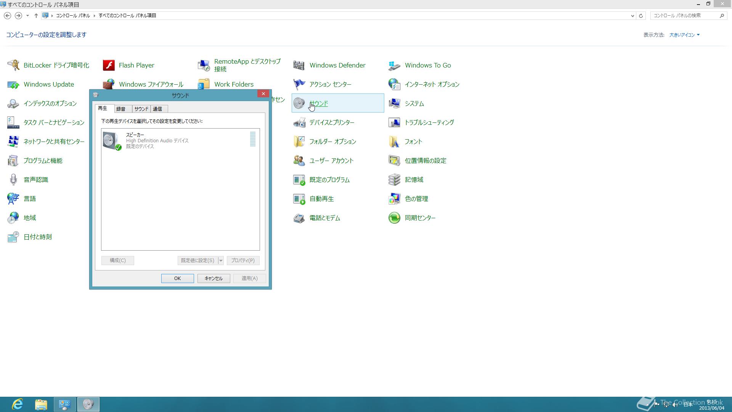This screenshot has height=412, width=732.
Task: Click Forward navigation arrow
Action: pyautogui.click(x=18, y=16)
